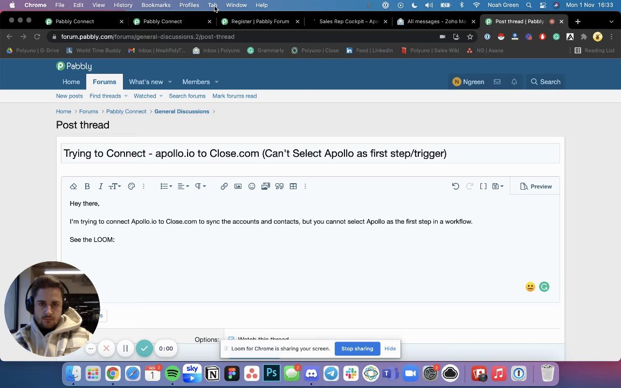Image resolution: width=621 pixels, height=388 pixels.
Task: Expand the What's new dropdown arrow
Action: tap(170, 82)
